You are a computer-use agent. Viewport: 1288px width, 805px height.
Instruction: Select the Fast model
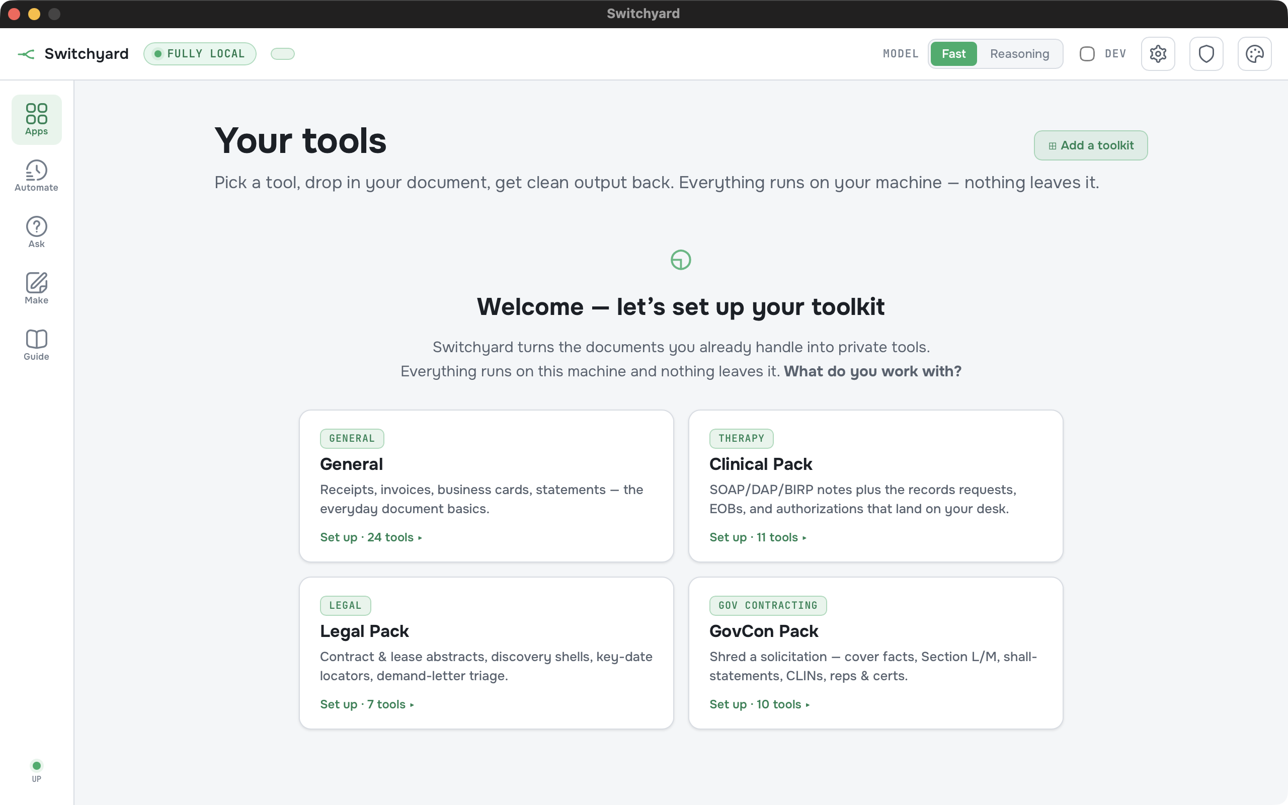(953, 54)
